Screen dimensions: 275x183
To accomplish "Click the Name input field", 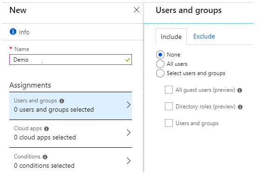I will tap(71, 60).
